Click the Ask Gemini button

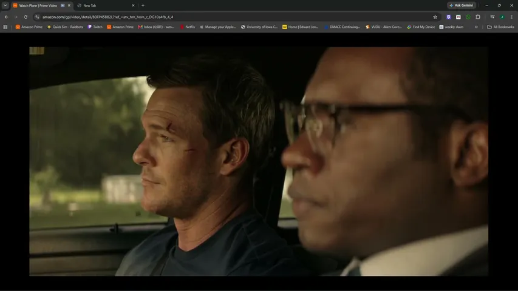461,5
